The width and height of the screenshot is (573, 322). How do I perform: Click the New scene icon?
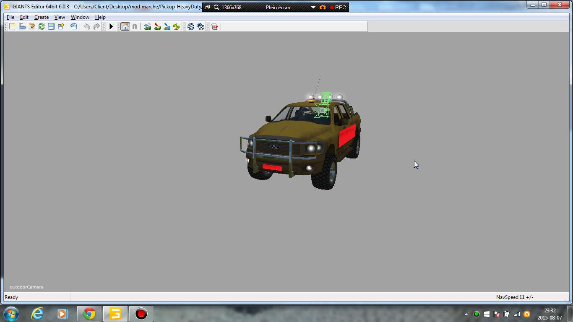pyautogui.click(x=12, y=26)
